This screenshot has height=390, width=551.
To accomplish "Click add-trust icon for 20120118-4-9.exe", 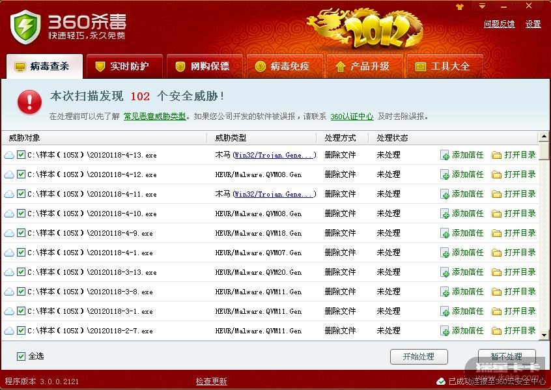I will [445, 233].
